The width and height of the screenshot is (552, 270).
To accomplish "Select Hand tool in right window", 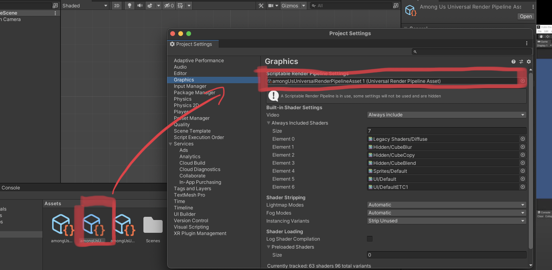I will (x=540, y=36).
